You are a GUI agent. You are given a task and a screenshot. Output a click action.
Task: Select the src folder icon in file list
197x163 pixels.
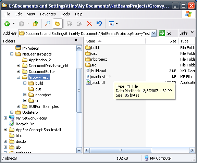(x=88, y=65)
